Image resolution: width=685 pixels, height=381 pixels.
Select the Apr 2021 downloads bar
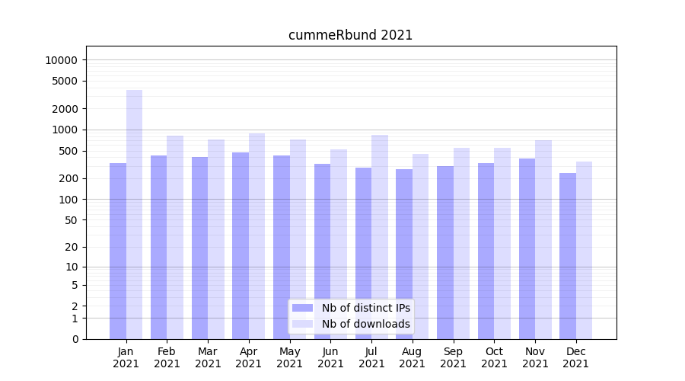pyautogui.click(x=257, y=236)
